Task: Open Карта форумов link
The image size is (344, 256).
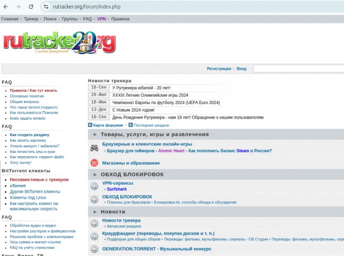Action: [x=108, y=125]
